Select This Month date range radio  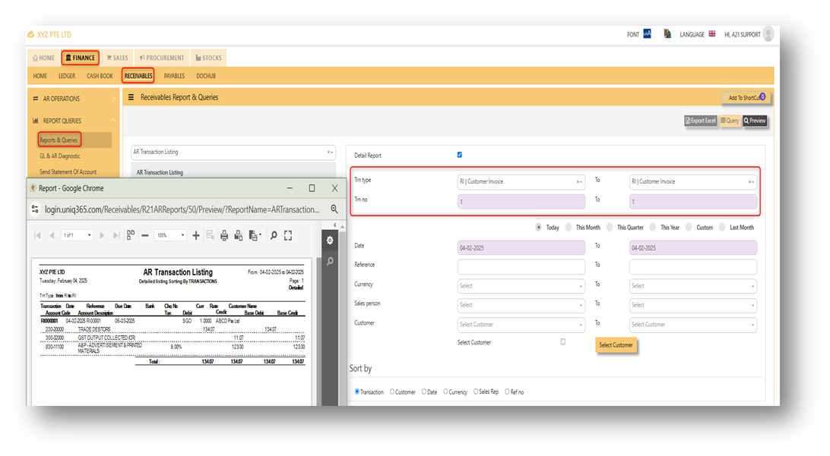[x=569, y=227]
